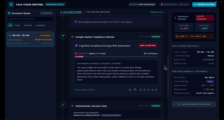Click green status dot in Mode pill

[131, 4]
